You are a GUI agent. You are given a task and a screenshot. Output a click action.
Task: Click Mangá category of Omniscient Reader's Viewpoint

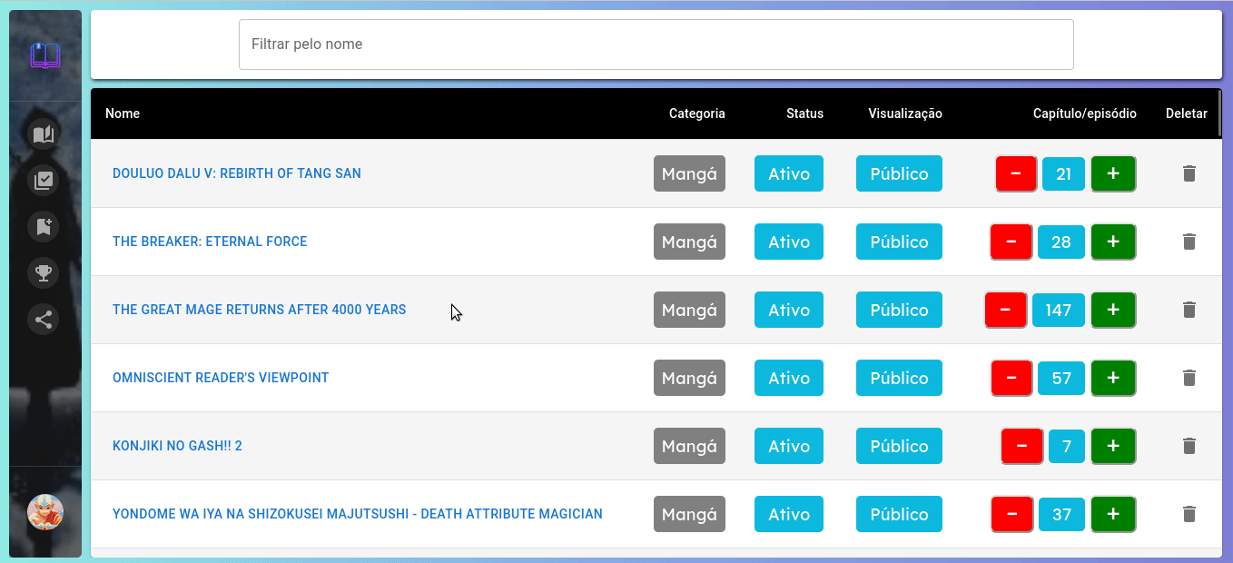689,378
